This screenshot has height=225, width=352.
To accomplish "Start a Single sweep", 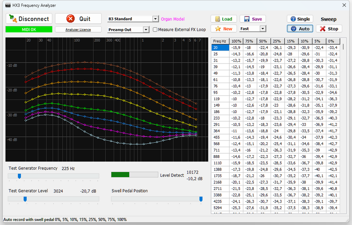I will tap(300, 19).
